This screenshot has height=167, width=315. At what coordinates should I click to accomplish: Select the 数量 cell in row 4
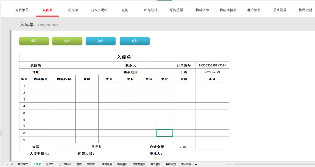[149, 106]
